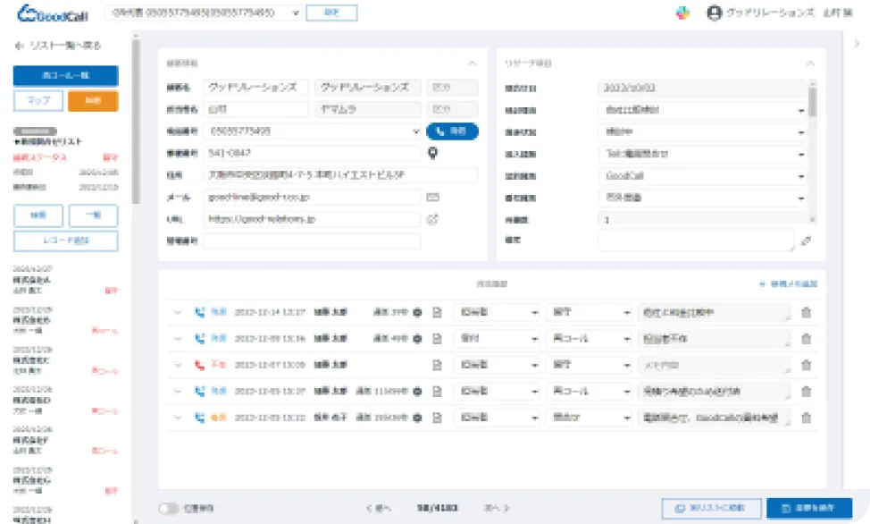Click the email address input field

click(x=312, y=197)
